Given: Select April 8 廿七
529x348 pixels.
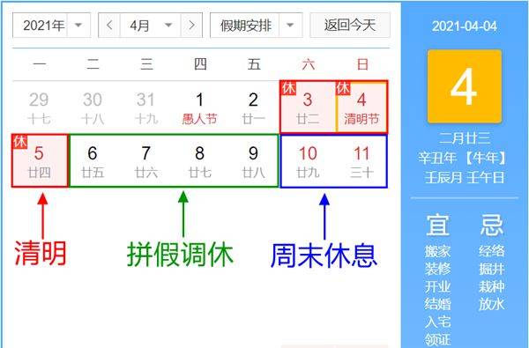Looking at the screenshot, I should [200, 161].
